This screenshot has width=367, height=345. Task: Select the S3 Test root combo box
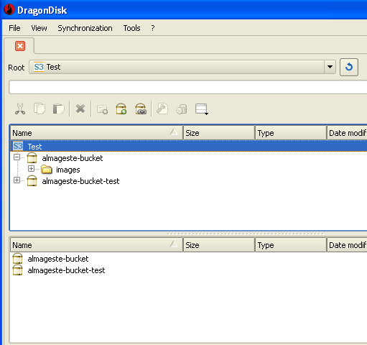click(182, 67)
